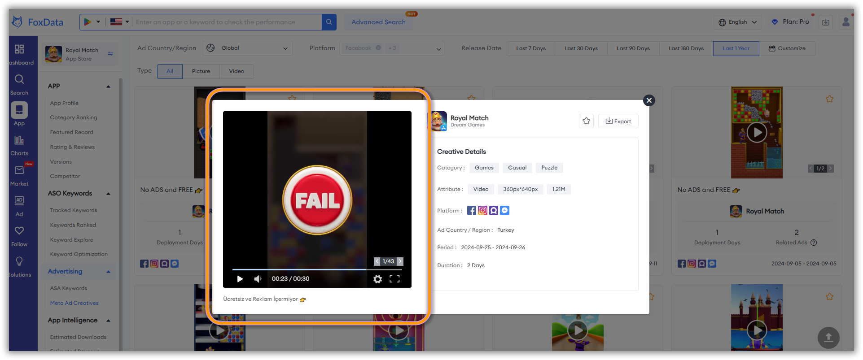Star the top-right creative card
863x360 pixels.
pos(829,99)
